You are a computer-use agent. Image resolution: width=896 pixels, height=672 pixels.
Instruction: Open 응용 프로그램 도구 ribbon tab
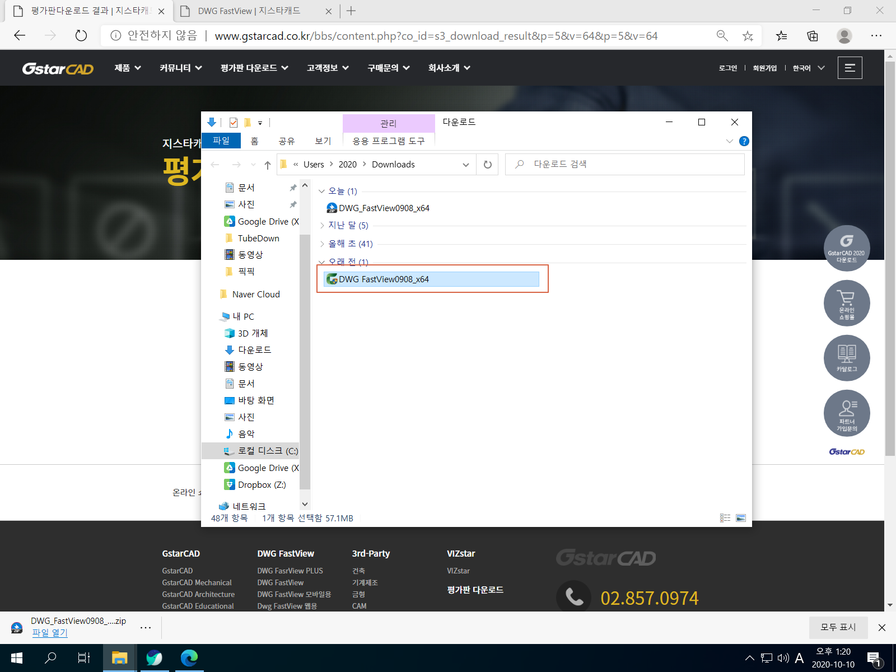click(x=389, y=141)
